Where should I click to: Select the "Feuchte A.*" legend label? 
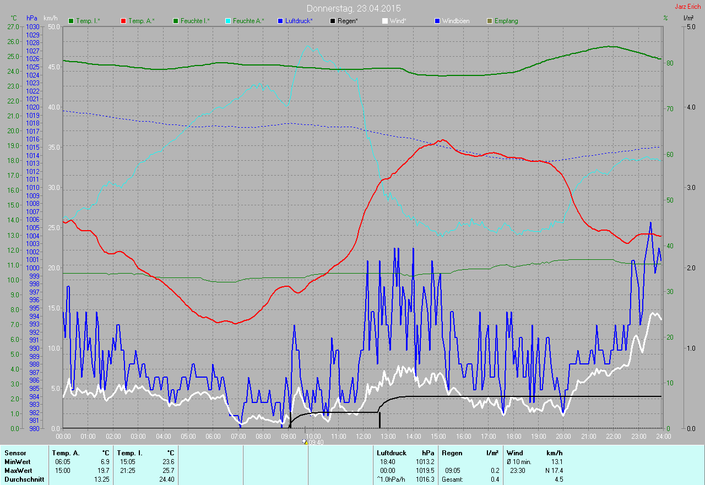[x=248, y=21]
